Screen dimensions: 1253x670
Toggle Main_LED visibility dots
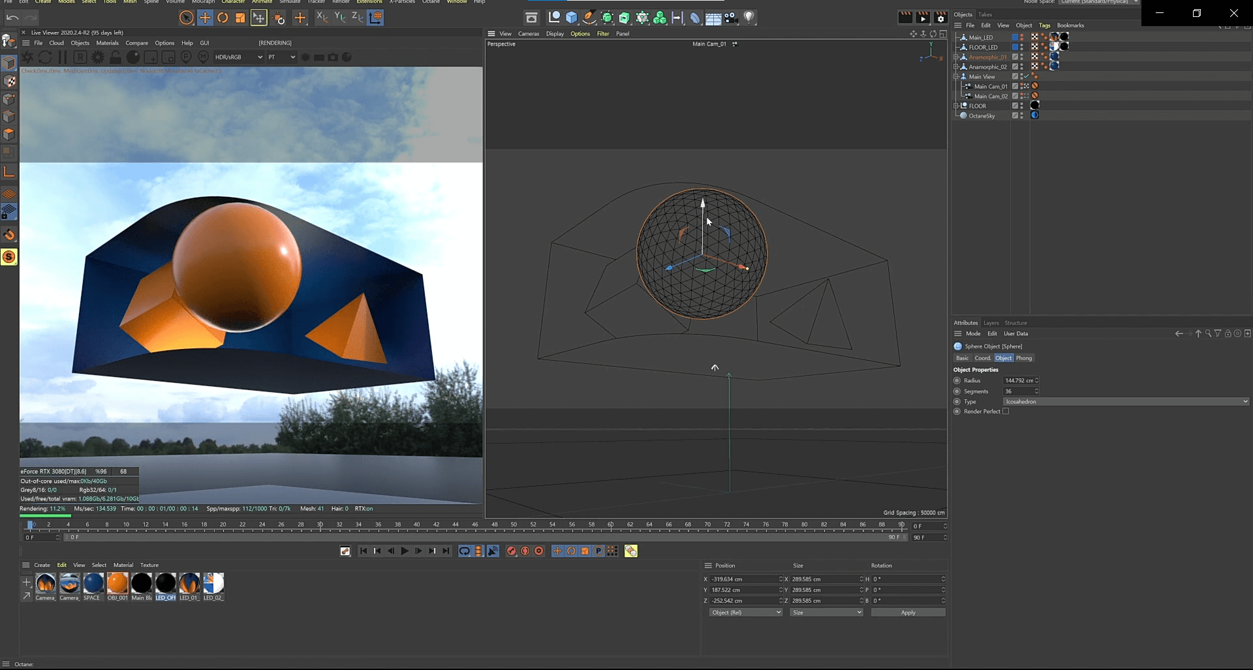pos(1021,37)
